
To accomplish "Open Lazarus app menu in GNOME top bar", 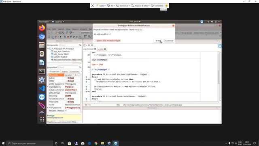I will tap(58, 21).
